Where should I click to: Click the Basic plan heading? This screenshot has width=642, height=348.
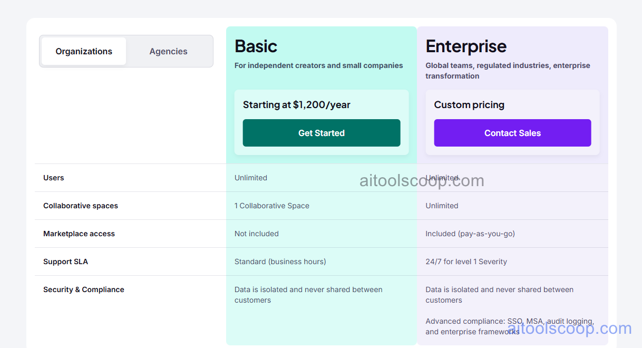(x=256, y=46)
